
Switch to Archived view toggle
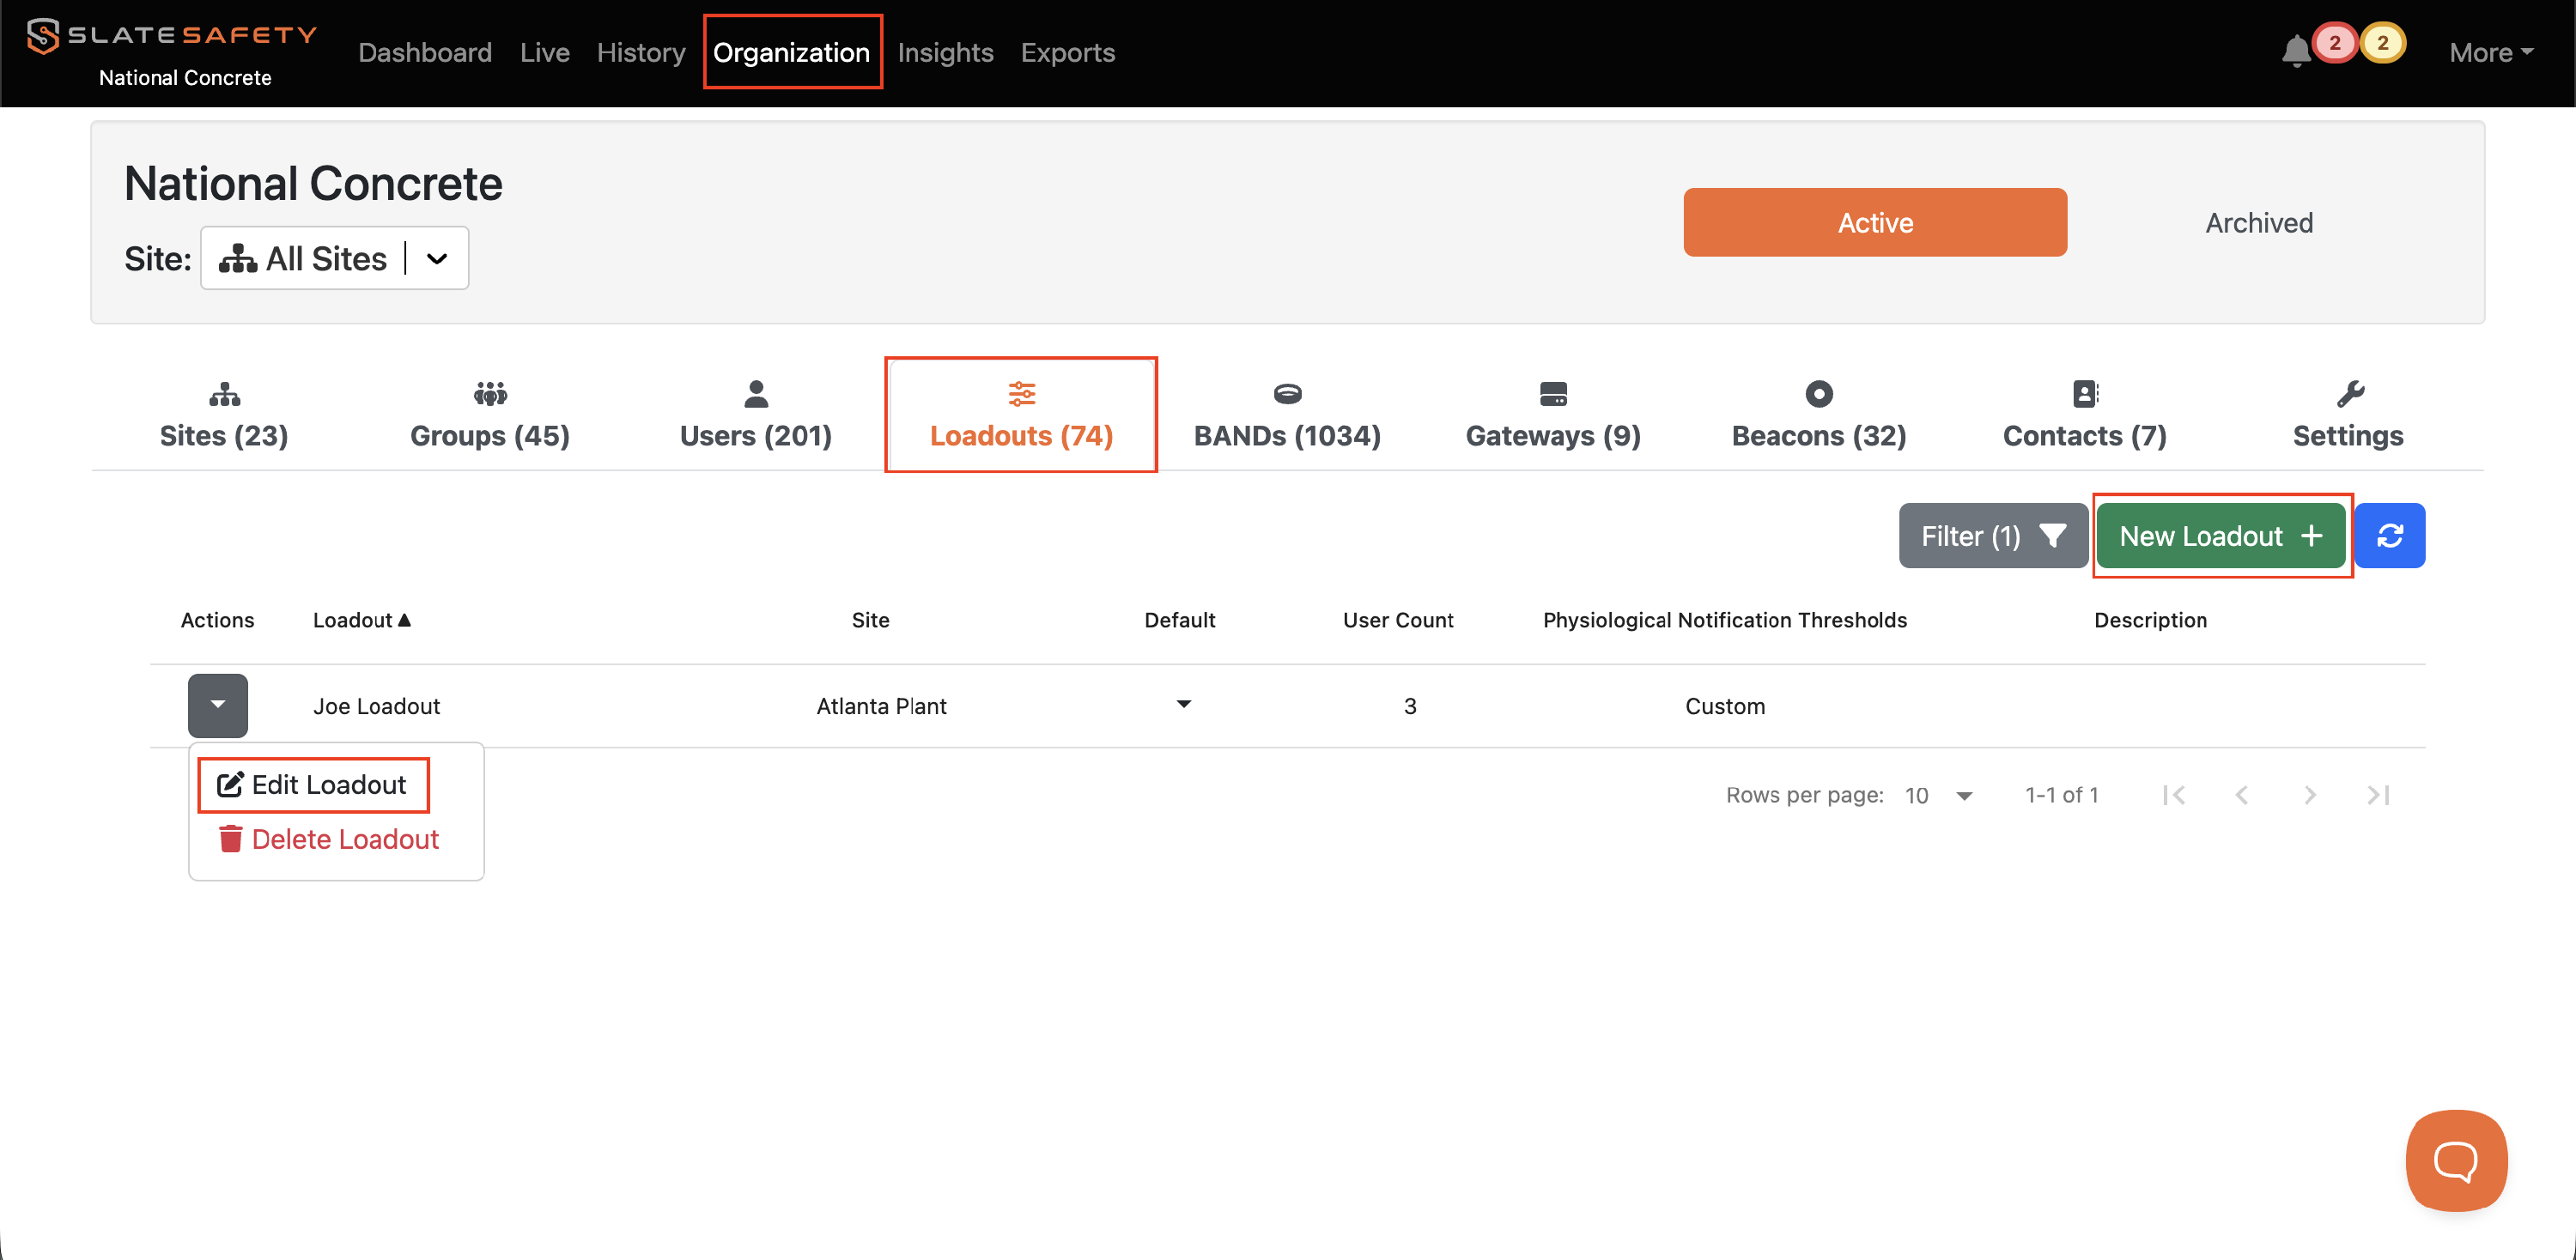point(2258,221)
